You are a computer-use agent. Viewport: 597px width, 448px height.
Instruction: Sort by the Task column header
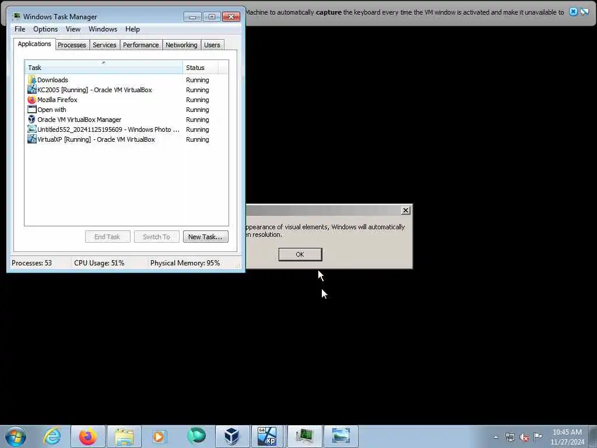click(104, 68)
